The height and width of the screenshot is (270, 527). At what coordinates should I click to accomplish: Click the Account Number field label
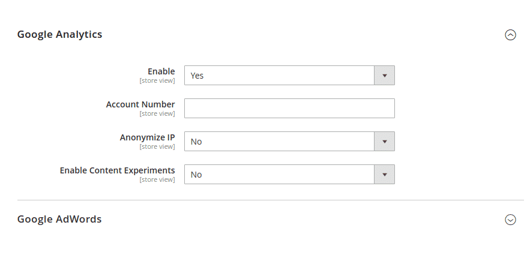coord(140,104)
